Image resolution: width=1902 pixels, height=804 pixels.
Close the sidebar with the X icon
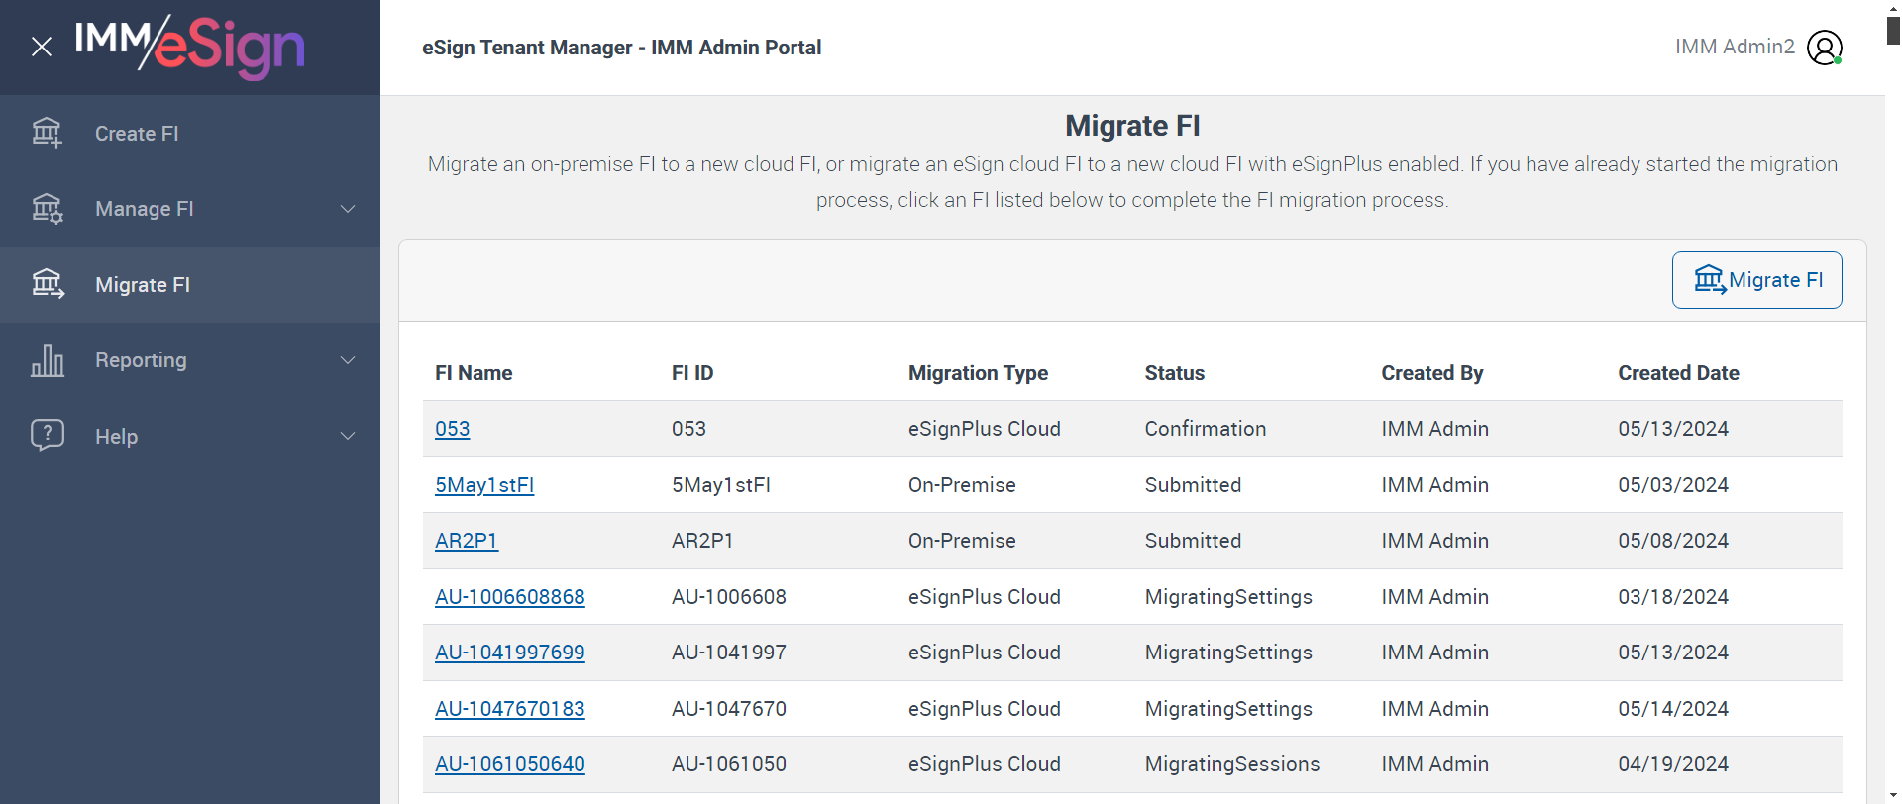42,47
